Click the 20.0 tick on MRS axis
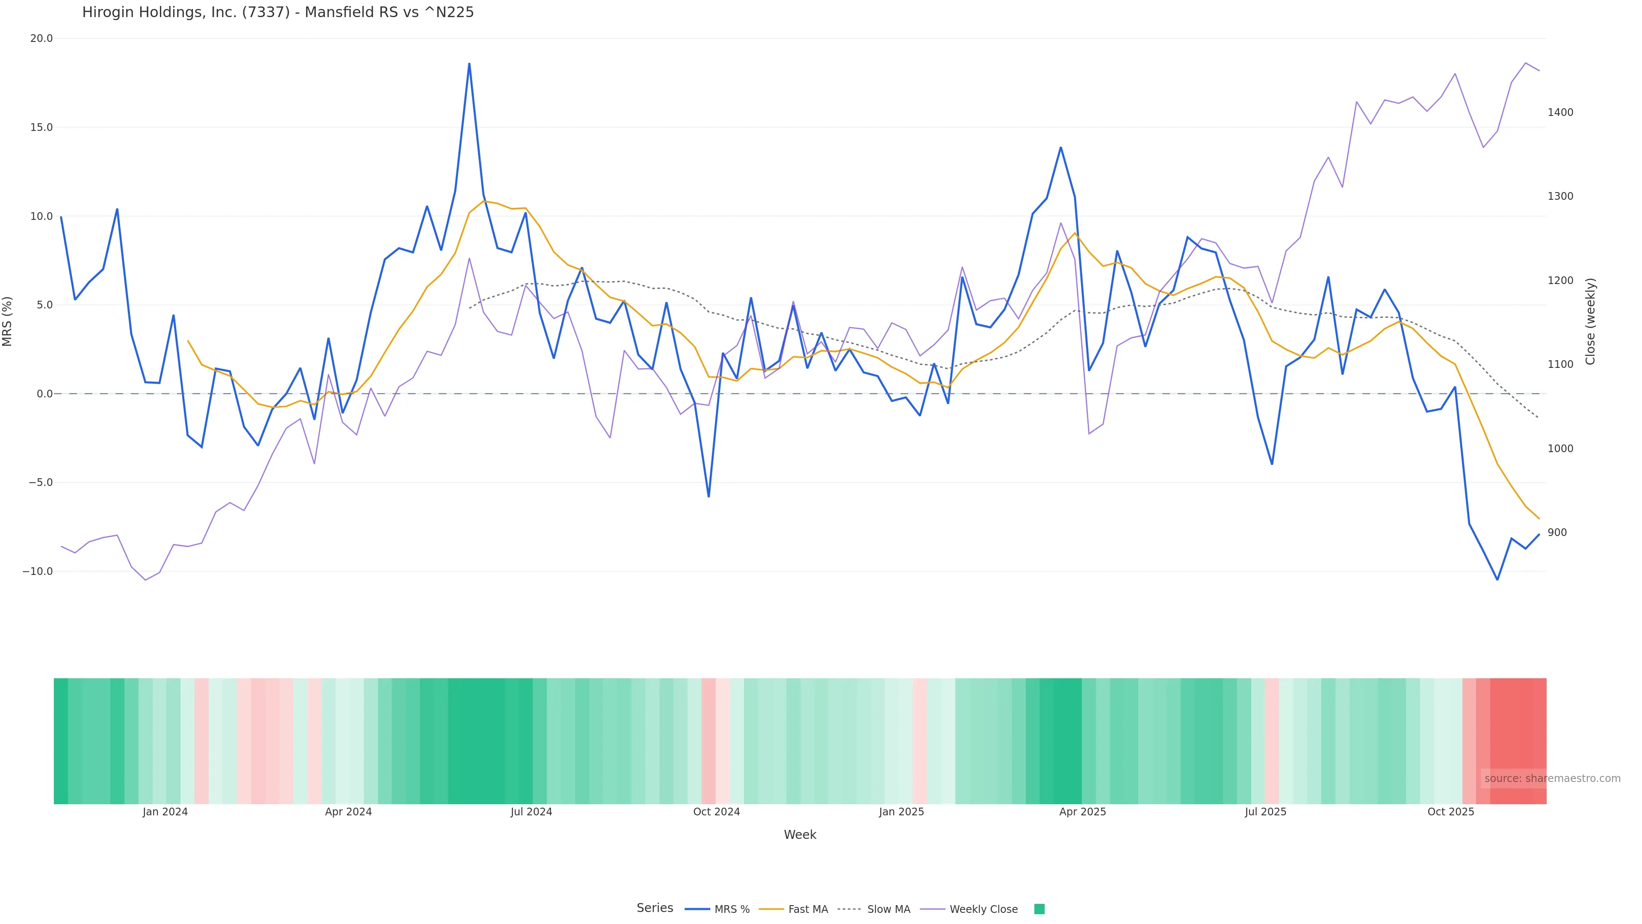The image size is (1642, 924). point(41,38)
